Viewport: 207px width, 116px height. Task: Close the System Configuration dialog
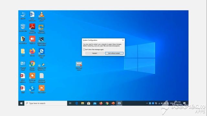click(123, 40)
